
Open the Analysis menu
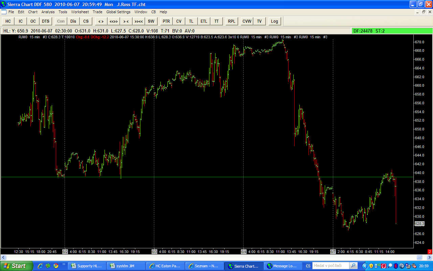pyautogui.click(x=48, y=12)
